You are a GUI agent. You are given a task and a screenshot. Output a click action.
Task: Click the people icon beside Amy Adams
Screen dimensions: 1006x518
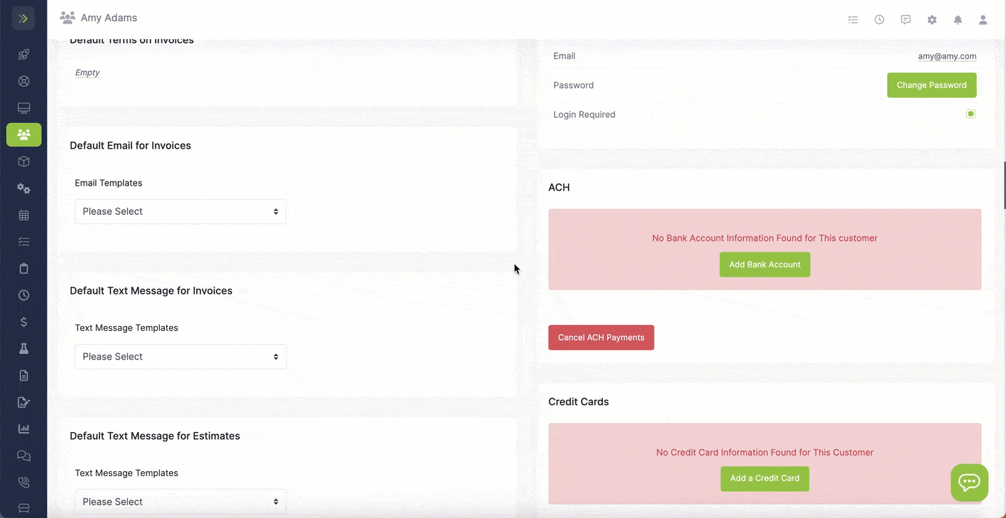pos(68,17)
